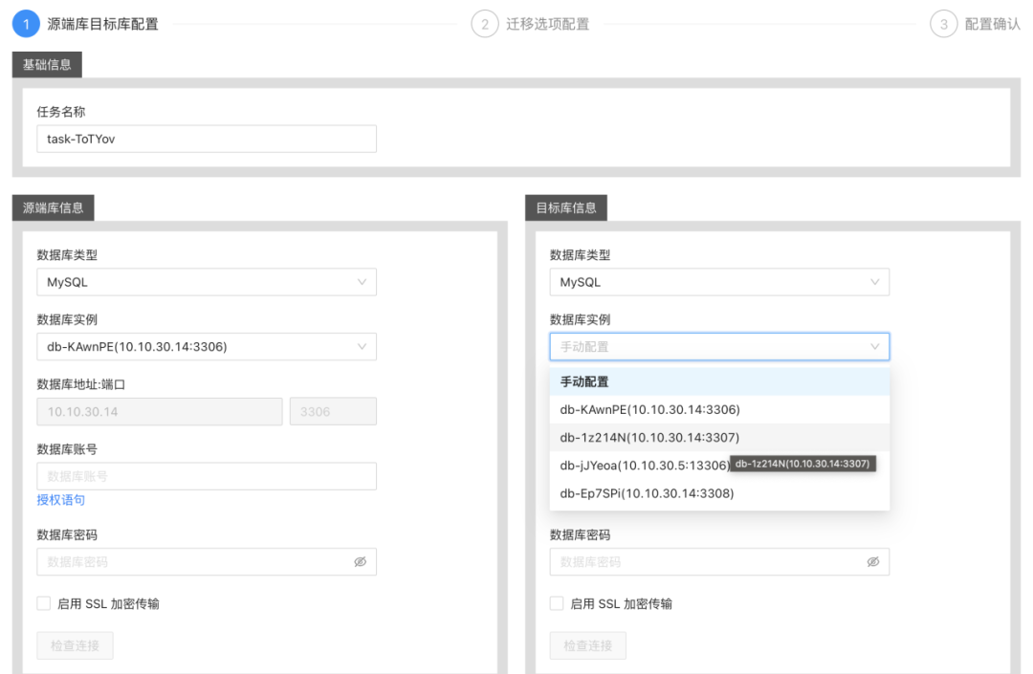Toggle source database password visibility eye
1033x674 pixels.
click(x=360, y=561)
